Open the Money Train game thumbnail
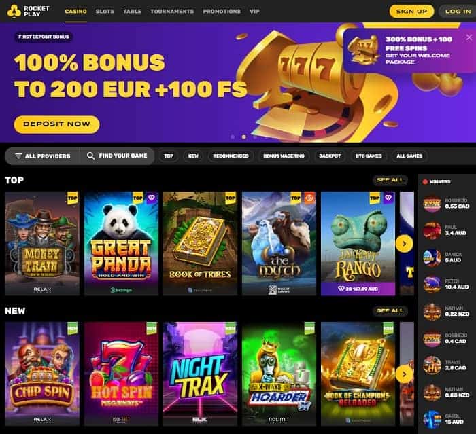The image size is (476, 434). (42, 243)
